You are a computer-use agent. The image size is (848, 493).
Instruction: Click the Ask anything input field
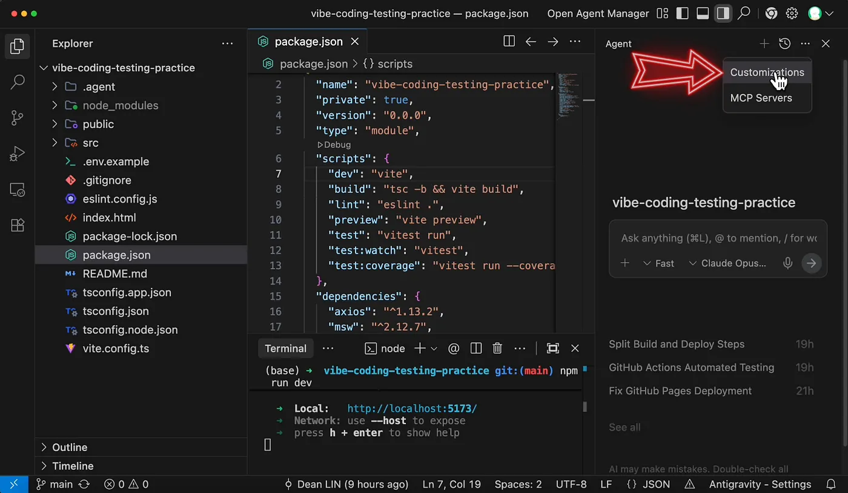718,238
